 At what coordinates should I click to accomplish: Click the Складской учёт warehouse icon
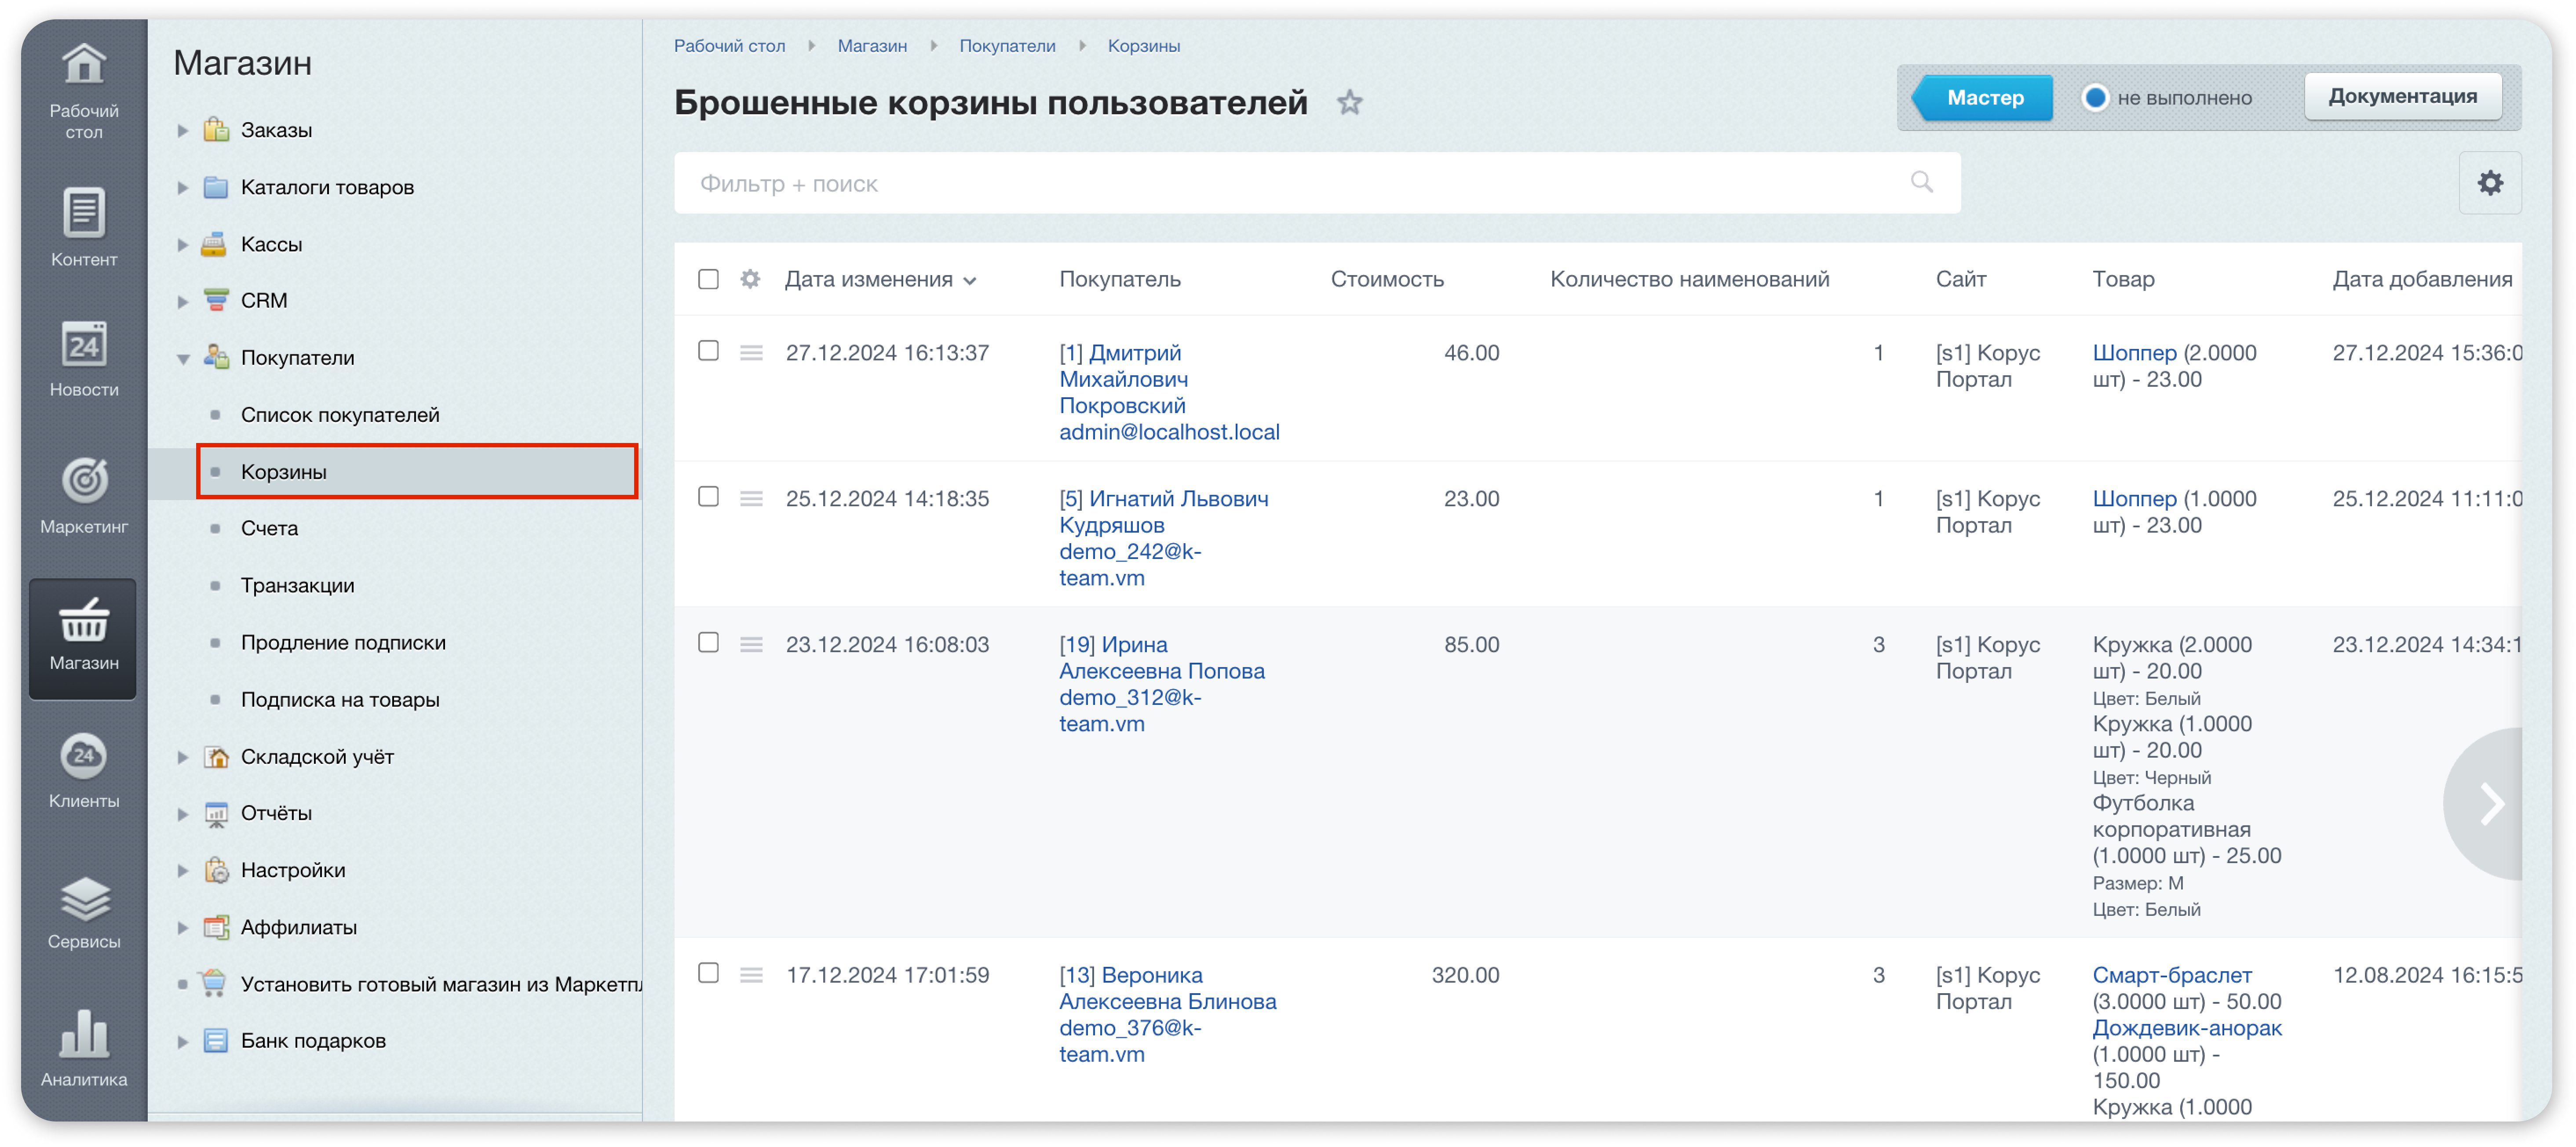pos(216,756)
